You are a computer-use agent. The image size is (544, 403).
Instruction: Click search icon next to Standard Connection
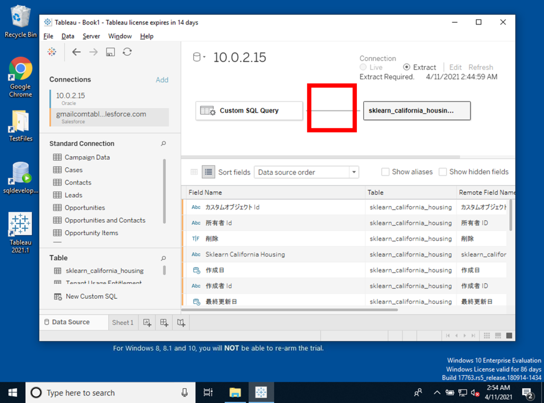[163, 144]
